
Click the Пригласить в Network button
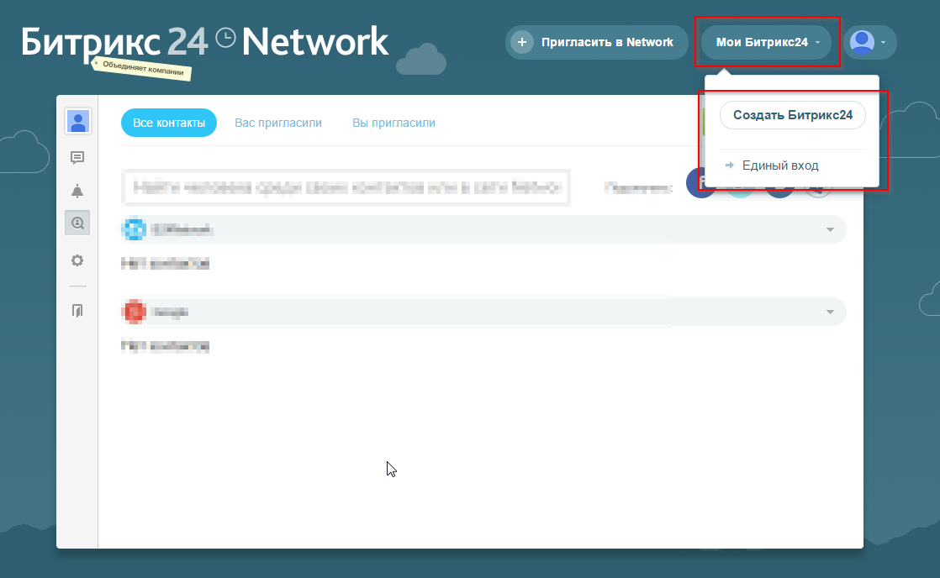pos(596,43)
